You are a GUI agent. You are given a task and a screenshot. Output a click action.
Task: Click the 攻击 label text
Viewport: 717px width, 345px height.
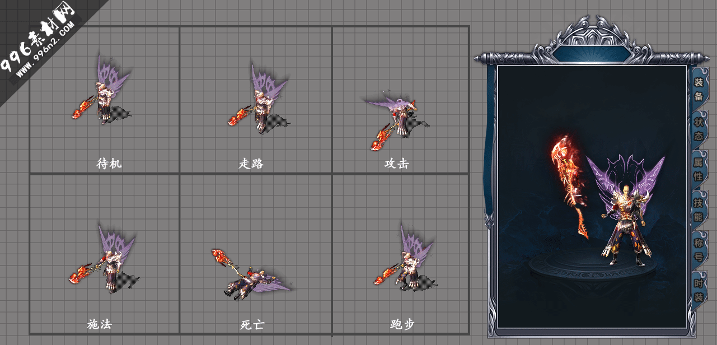(x=396, y=164)
